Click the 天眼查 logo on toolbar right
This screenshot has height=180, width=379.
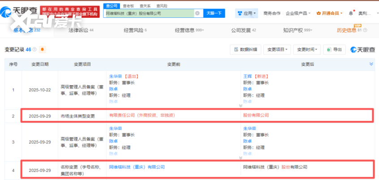(363, 50)
